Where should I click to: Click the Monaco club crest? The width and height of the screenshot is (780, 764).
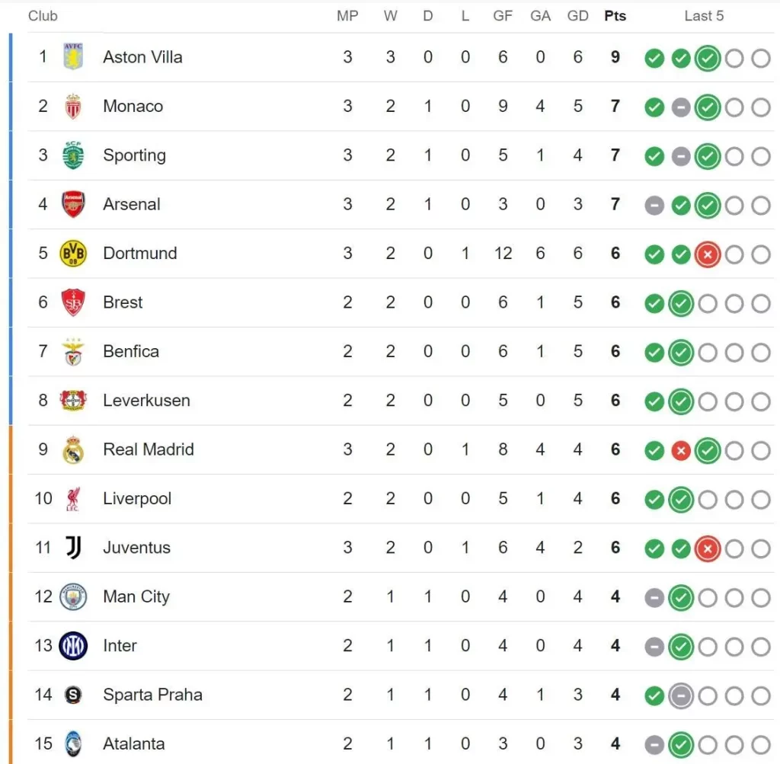pyautogui.click(x=73, y=107)
